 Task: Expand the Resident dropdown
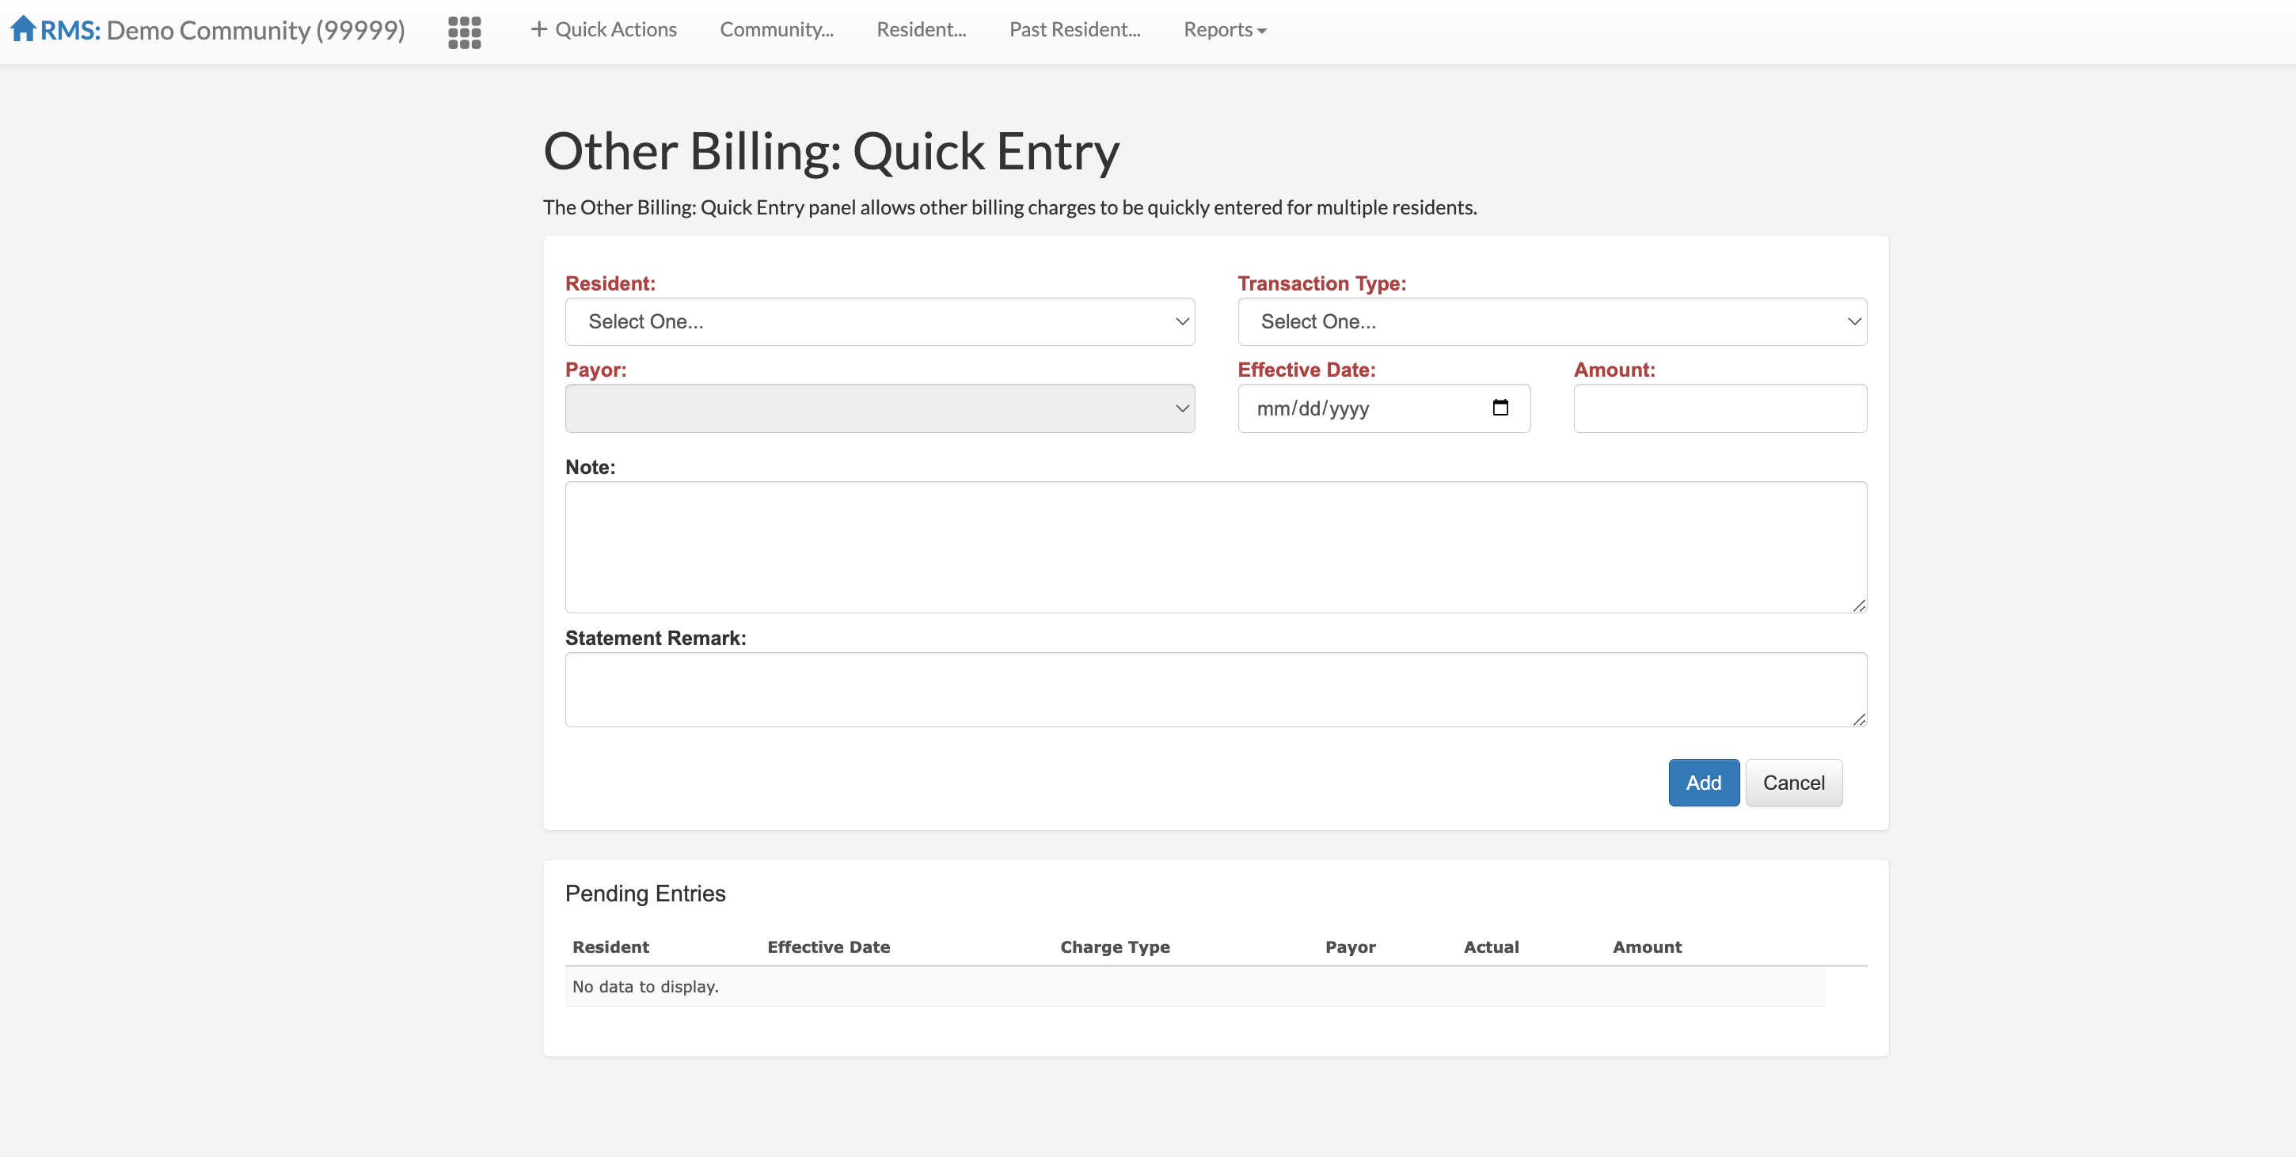[x=879, y=321]
